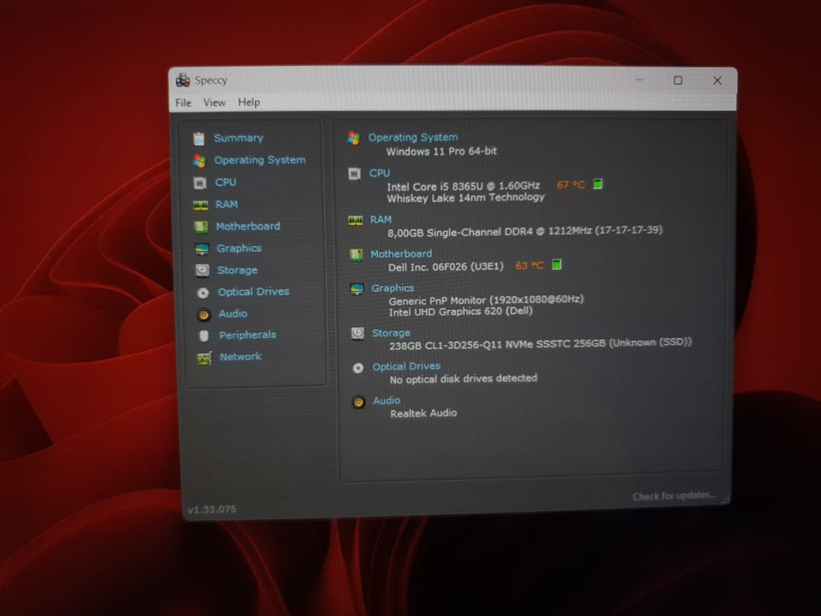
Task: Click the Optical Drives heading link in summary
Action: (406, 367)
